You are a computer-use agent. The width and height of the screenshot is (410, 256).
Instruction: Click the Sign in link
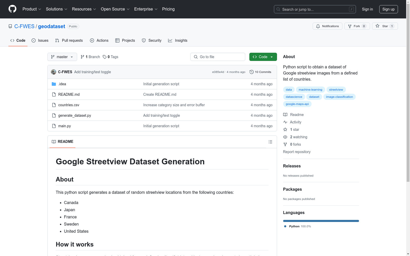367,9
